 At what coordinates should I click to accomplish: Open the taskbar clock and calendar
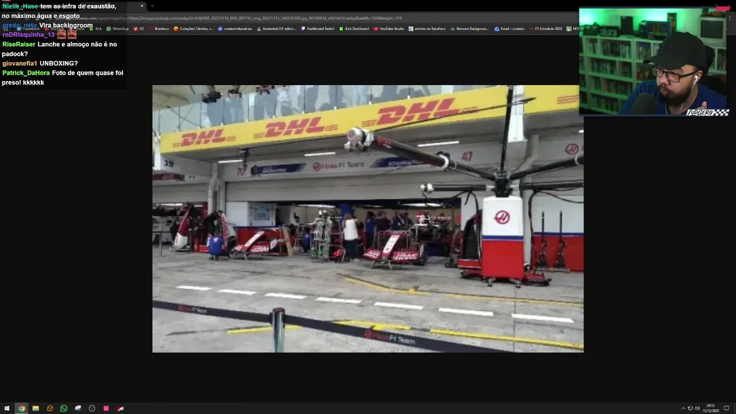pyautogui.click(x=711, y=408)
